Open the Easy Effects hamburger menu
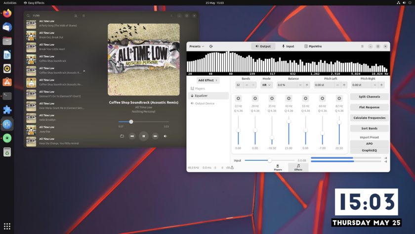The height and width of the screenshot is (234, 415). (x=362, y=47)
